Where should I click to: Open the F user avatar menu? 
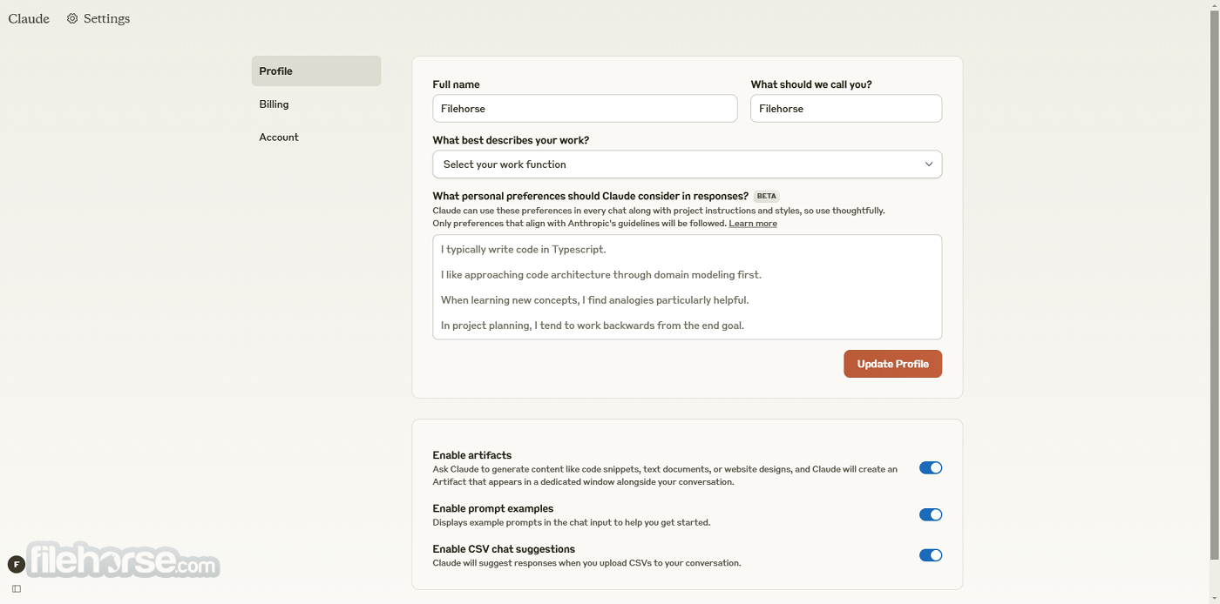(16, 564)
